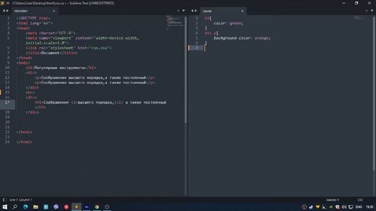Click the meta charset 'UTF-8' line
The width and height of the screenshot is (376, 211).
tap(51, 33)
